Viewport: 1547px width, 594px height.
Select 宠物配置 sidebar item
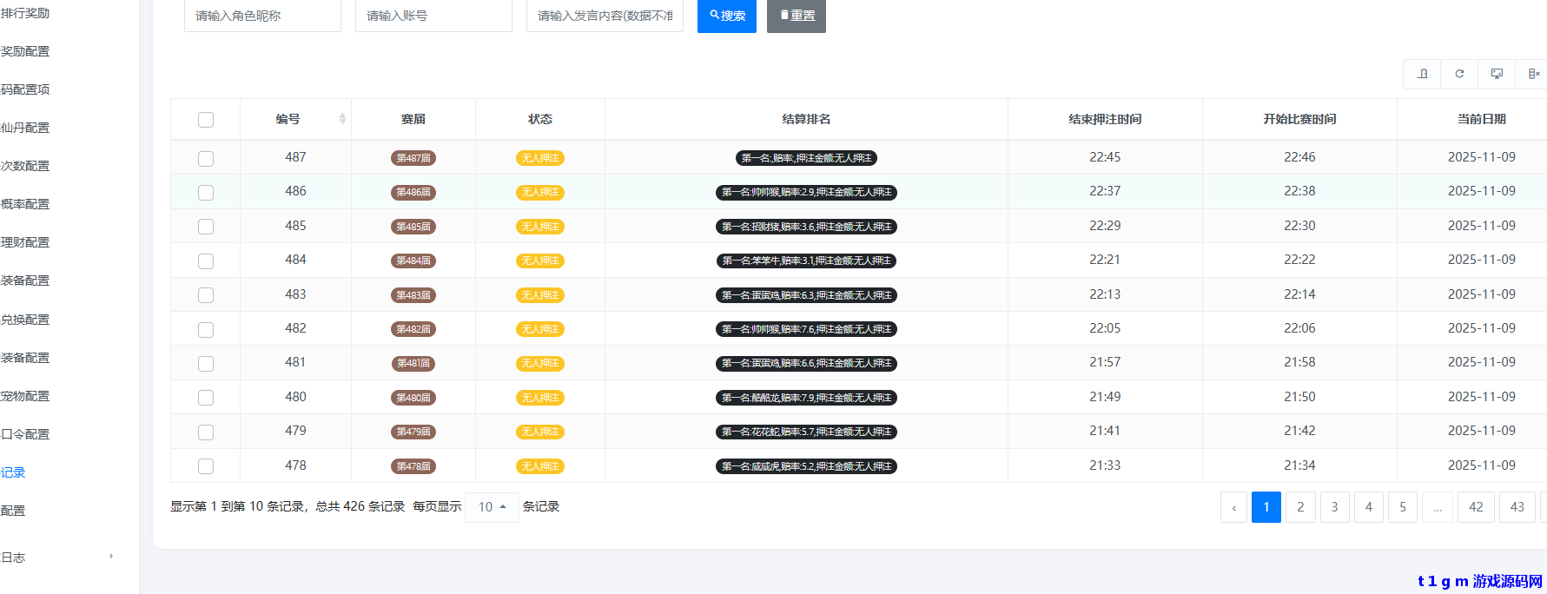point(26,396)
